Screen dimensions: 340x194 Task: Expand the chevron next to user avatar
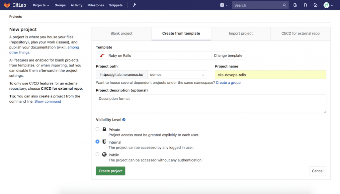(332, 5)
